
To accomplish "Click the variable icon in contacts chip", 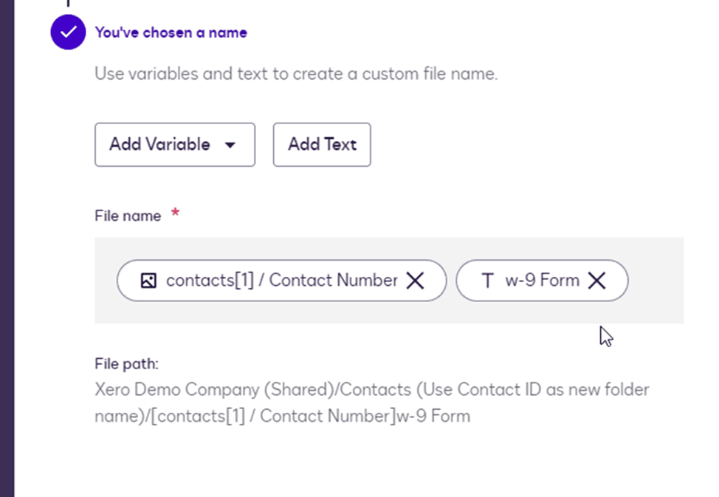I will [148, 281].
